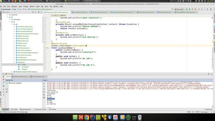Close the Tomcat Catalina Log tab

pyautogui.click(x=46, y=77)
